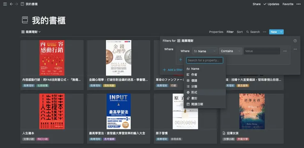Click the plus icon under the Where row

point(180,59)
